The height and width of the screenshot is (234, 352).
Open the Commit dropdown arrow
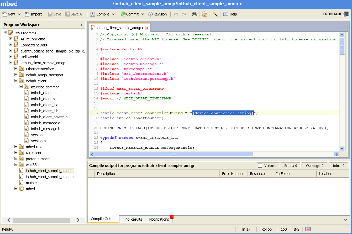[143, 14]
